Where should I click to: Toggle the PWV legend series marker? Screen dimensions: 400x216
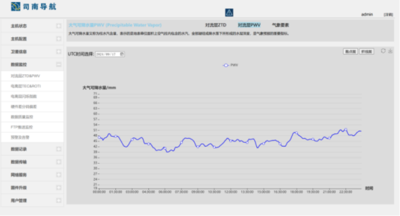point(226,65)
